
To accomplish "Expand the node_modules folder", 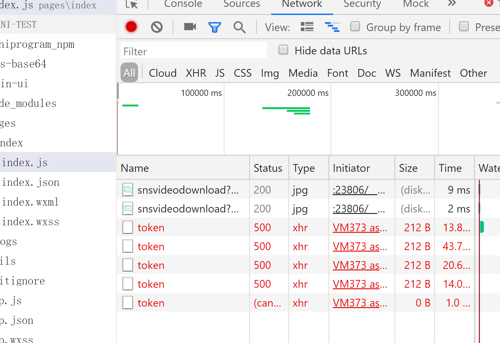I will (x=28, y=103).
